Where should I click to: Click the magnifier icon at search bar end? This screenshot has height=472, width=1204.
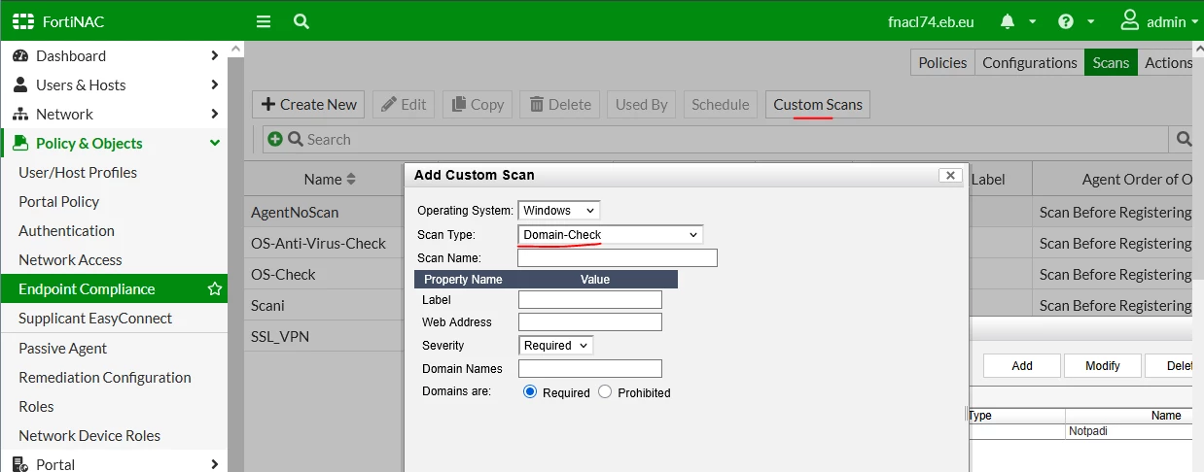pyautogui.click(x=1184, y=139)
